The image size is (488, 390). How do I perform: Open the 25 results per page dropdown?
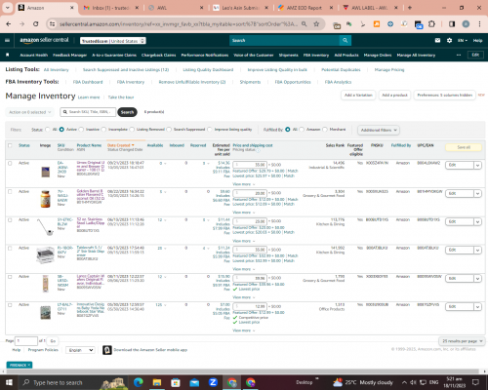(462, 341)
